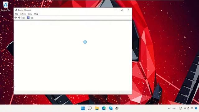The image size is (199, 112).
Task: Maximize the Device Manager window
Action: (122, 10)
